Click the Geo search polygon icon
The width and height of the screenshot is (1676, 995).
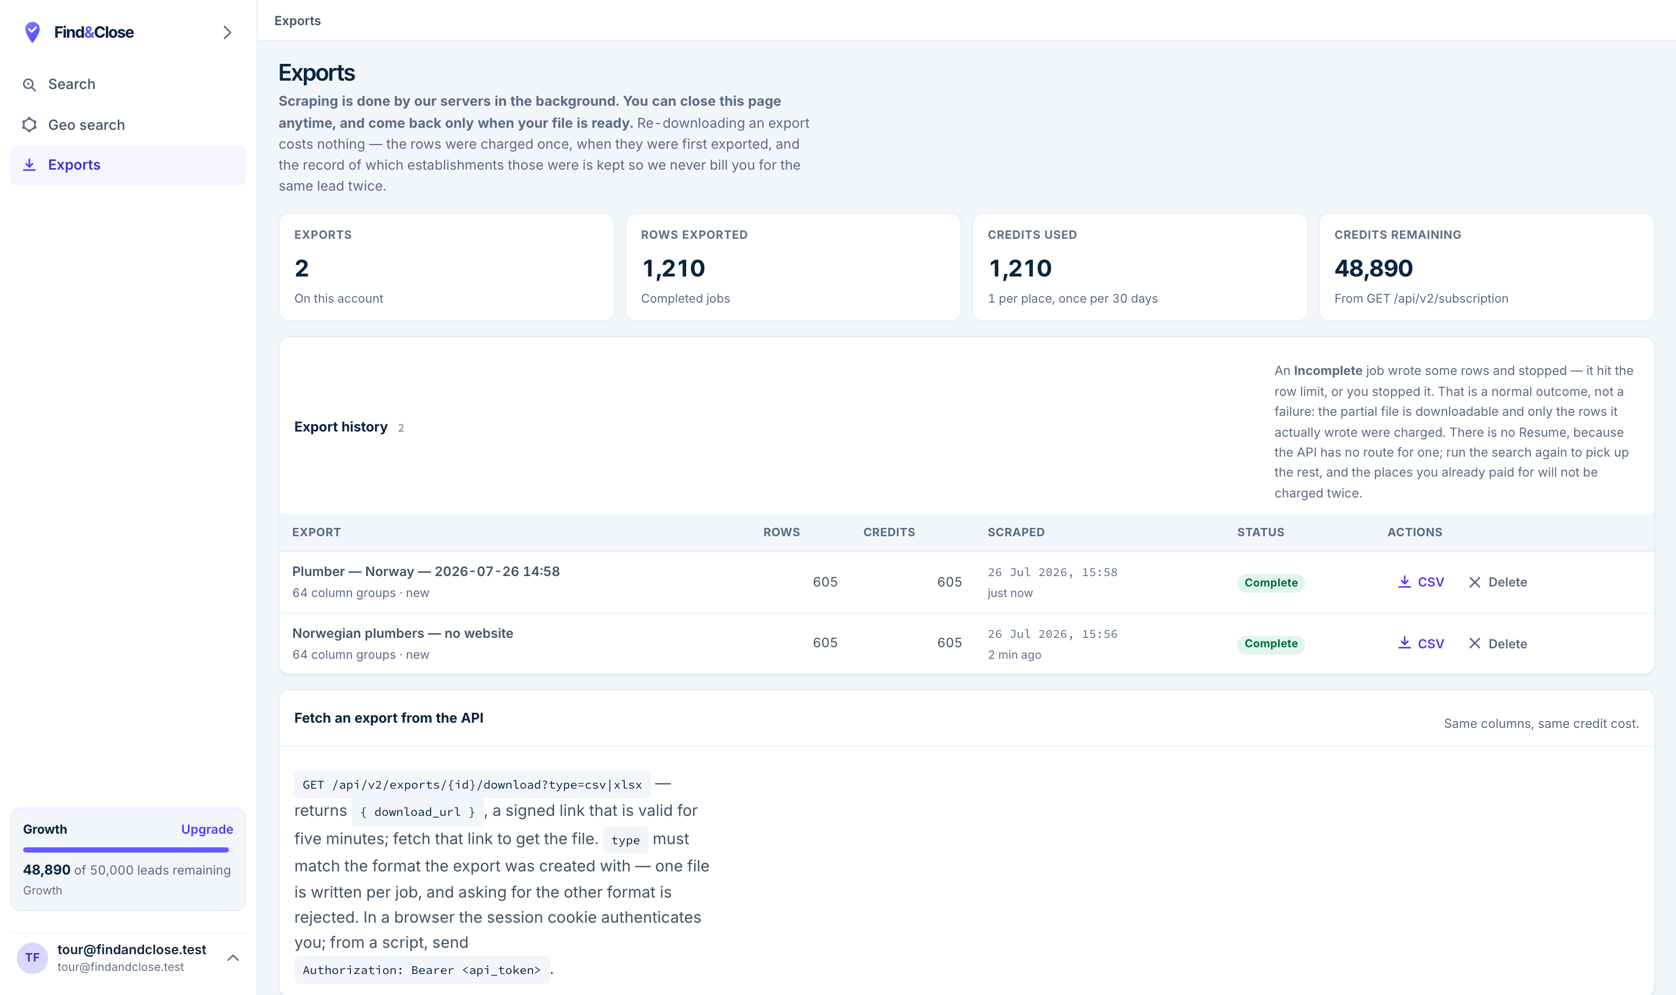tap(29, 125)
